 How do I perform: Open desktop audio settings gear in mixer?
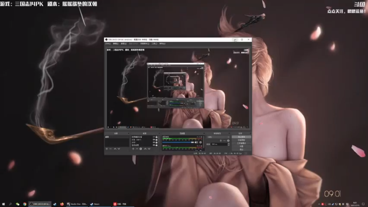(x=201, y=142)
